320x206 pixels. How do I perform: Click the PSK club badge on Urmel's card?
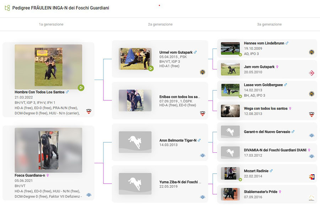[202, 72]
